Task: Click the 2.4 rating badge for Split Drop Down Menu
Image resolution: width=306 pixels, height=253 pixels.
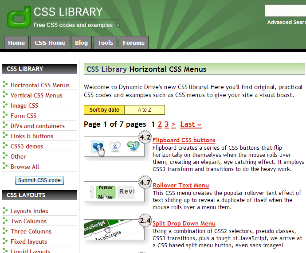Action: point(145,221)
